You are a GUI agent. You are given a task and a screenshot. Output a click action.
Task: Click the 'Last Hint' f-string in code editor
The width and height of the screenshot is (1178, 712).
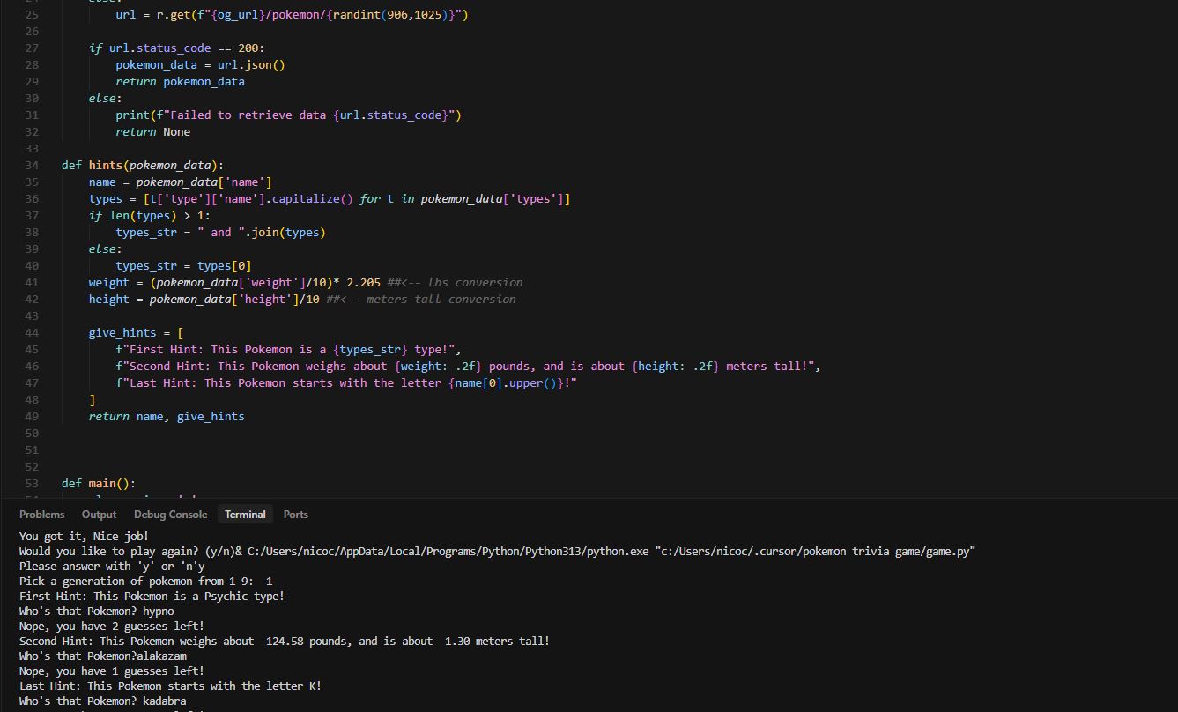(345, 383)
